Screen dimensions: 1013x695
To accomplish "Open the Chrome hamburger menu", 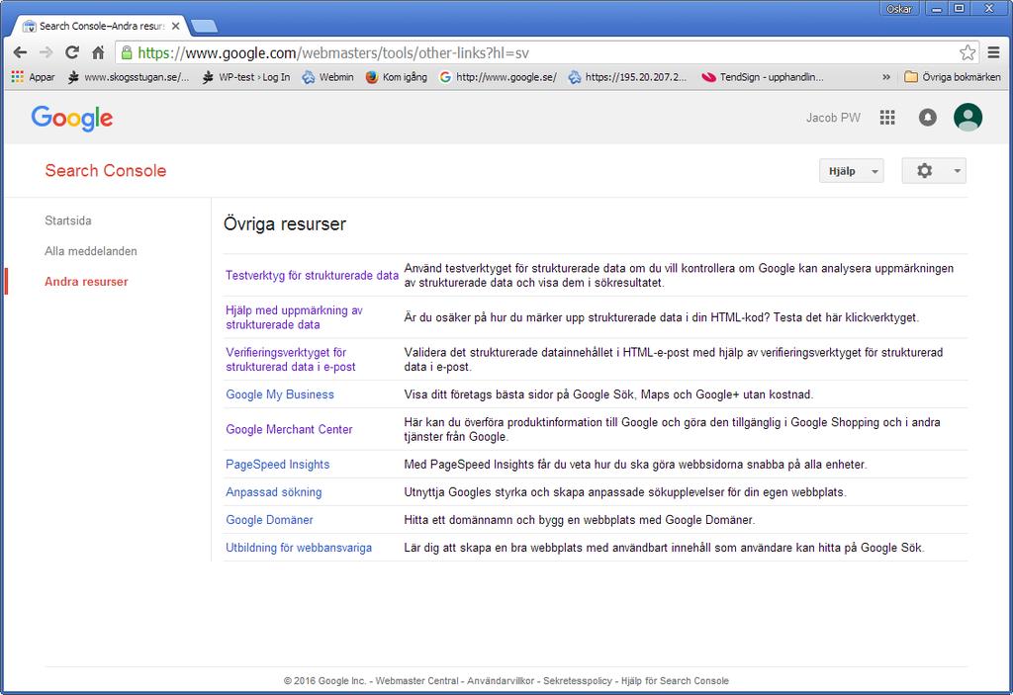I will click(993, 52).
